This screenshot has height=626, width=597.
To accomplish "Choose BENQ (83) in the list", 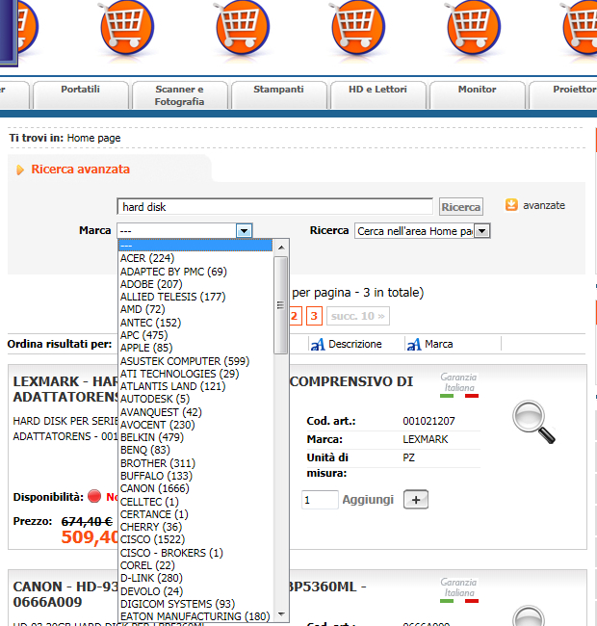I will [195, 450].
